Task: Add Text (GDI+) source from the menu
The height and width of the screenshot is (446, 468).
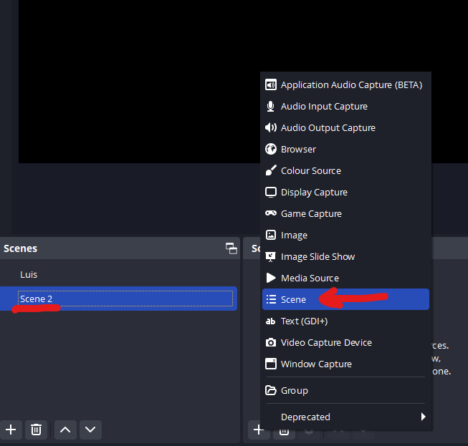Action: 345,321
